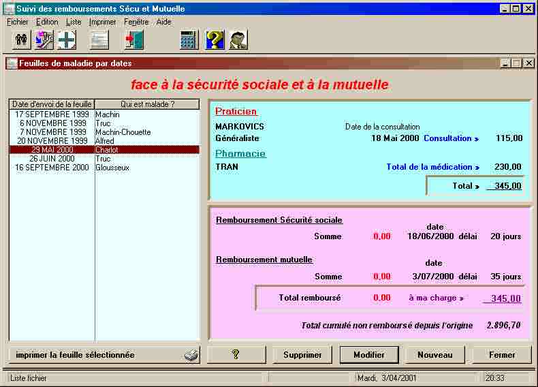Click the Remboursement mutuelle heading
Screen dimensions: 538x387
(264, 260)
